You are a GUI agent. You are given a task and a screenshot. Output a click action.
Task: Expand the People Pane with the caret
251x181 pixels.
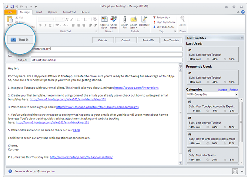tap(242, 171)
